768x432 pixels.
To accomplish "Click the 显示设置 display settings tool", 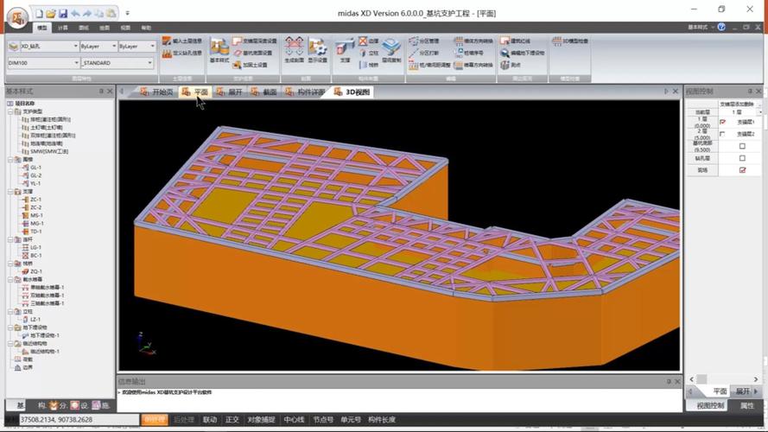I will 317,50.
